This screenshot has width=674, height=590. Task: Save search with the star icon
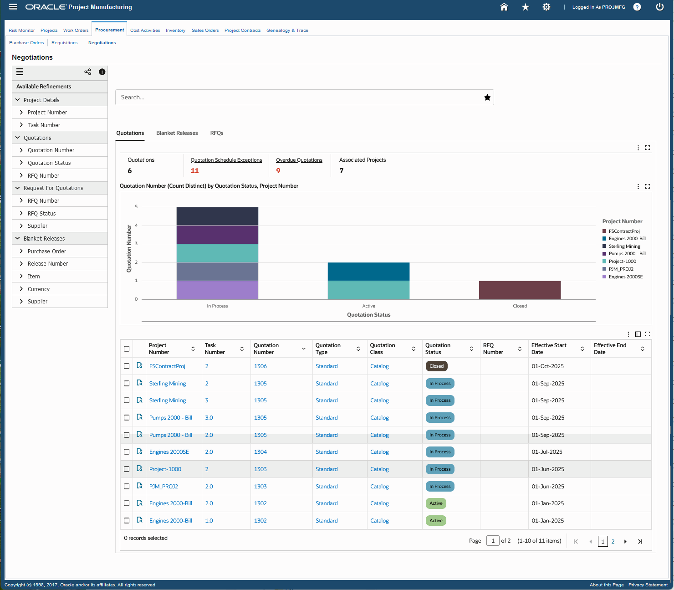487,97
